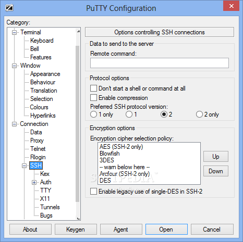Enable legacy single-DES in SSH-2
The image size is (243, 242).
pos(93,192)
